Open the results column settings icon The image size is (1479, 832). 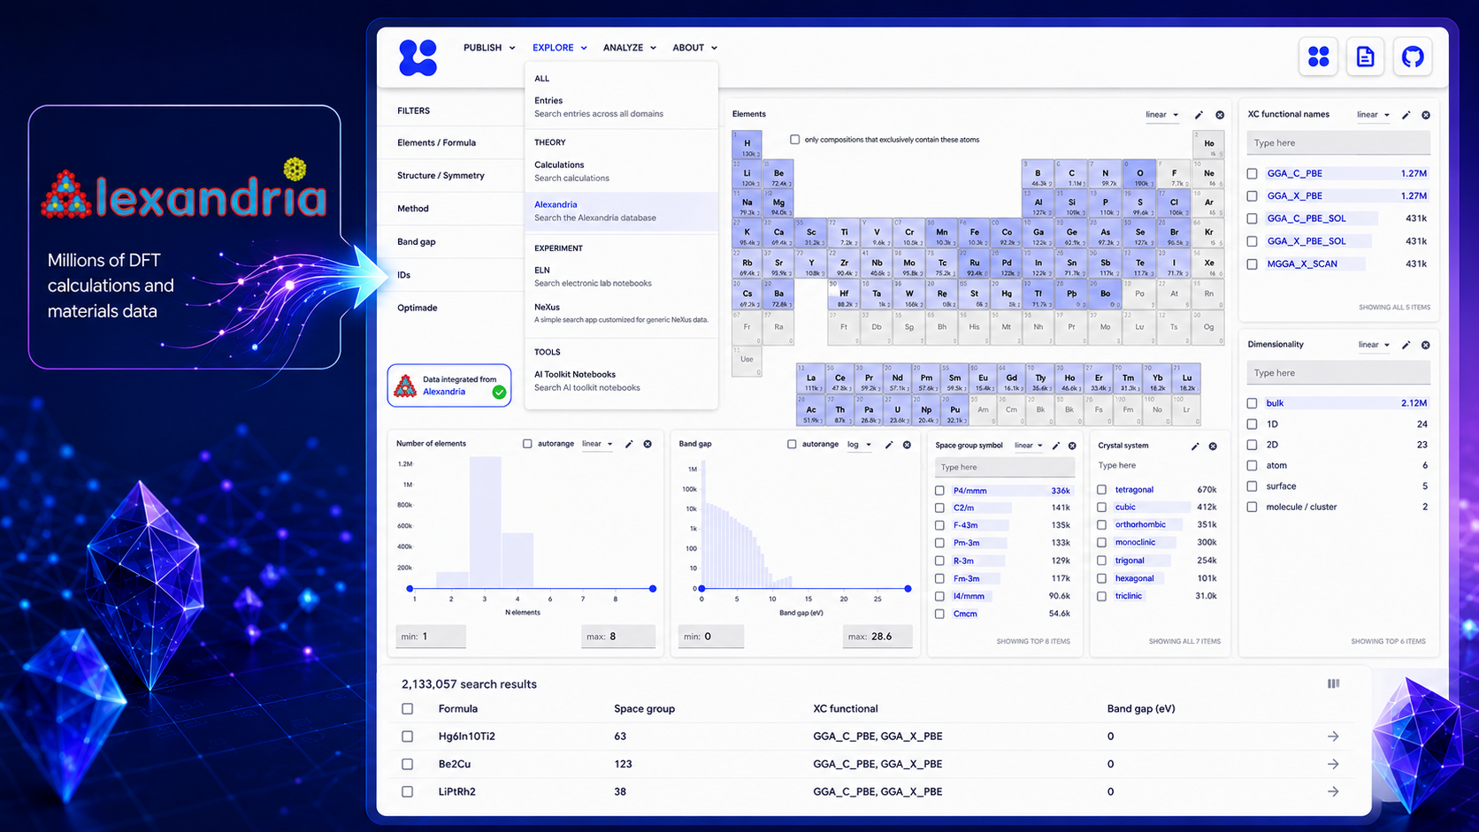click(1333, 683)
